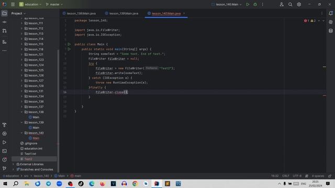
Task: Collapse the lesson_140 folder
Action: [21, 133]
